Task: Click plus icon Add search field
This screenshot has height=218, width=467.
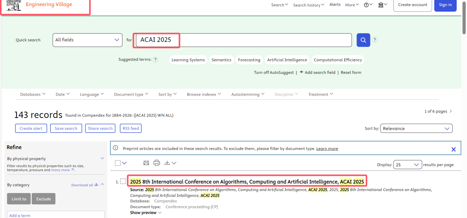Action: (x=301, y=72)
